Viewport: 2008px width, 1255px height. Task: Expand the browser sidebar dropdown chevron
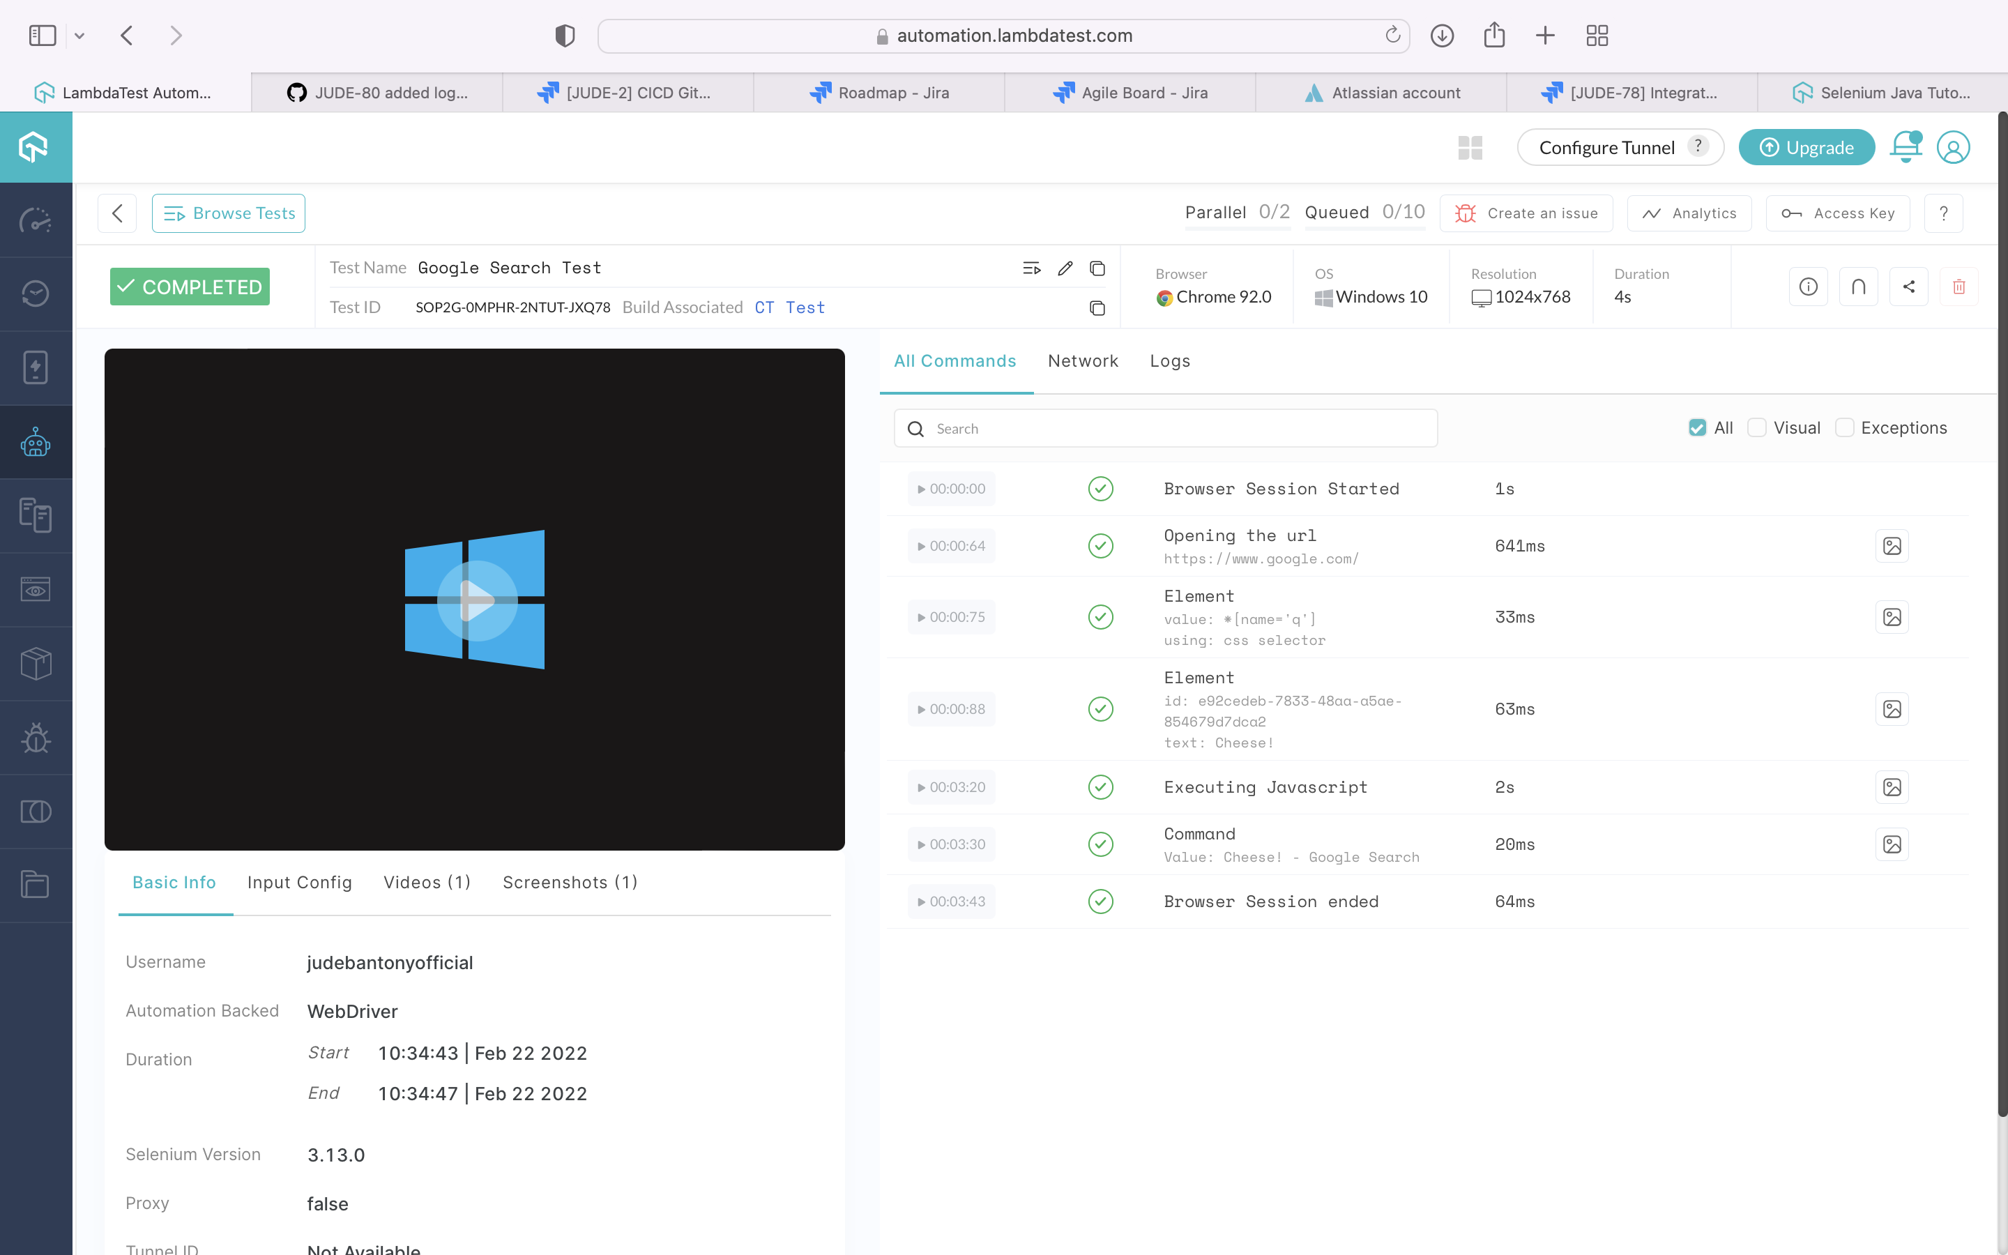pyautogui.click(x=79, y=36)
